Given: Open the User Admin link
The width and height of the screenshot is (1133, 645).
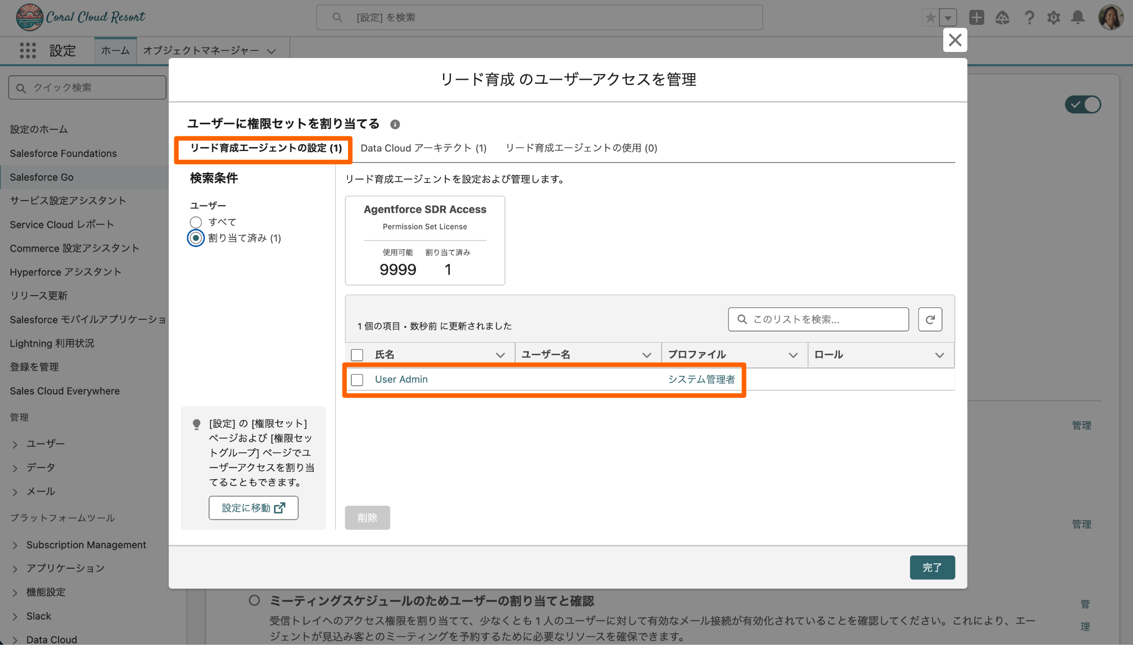Looking at the screenshot, I should pyautogui.click(x=401, y=380).
